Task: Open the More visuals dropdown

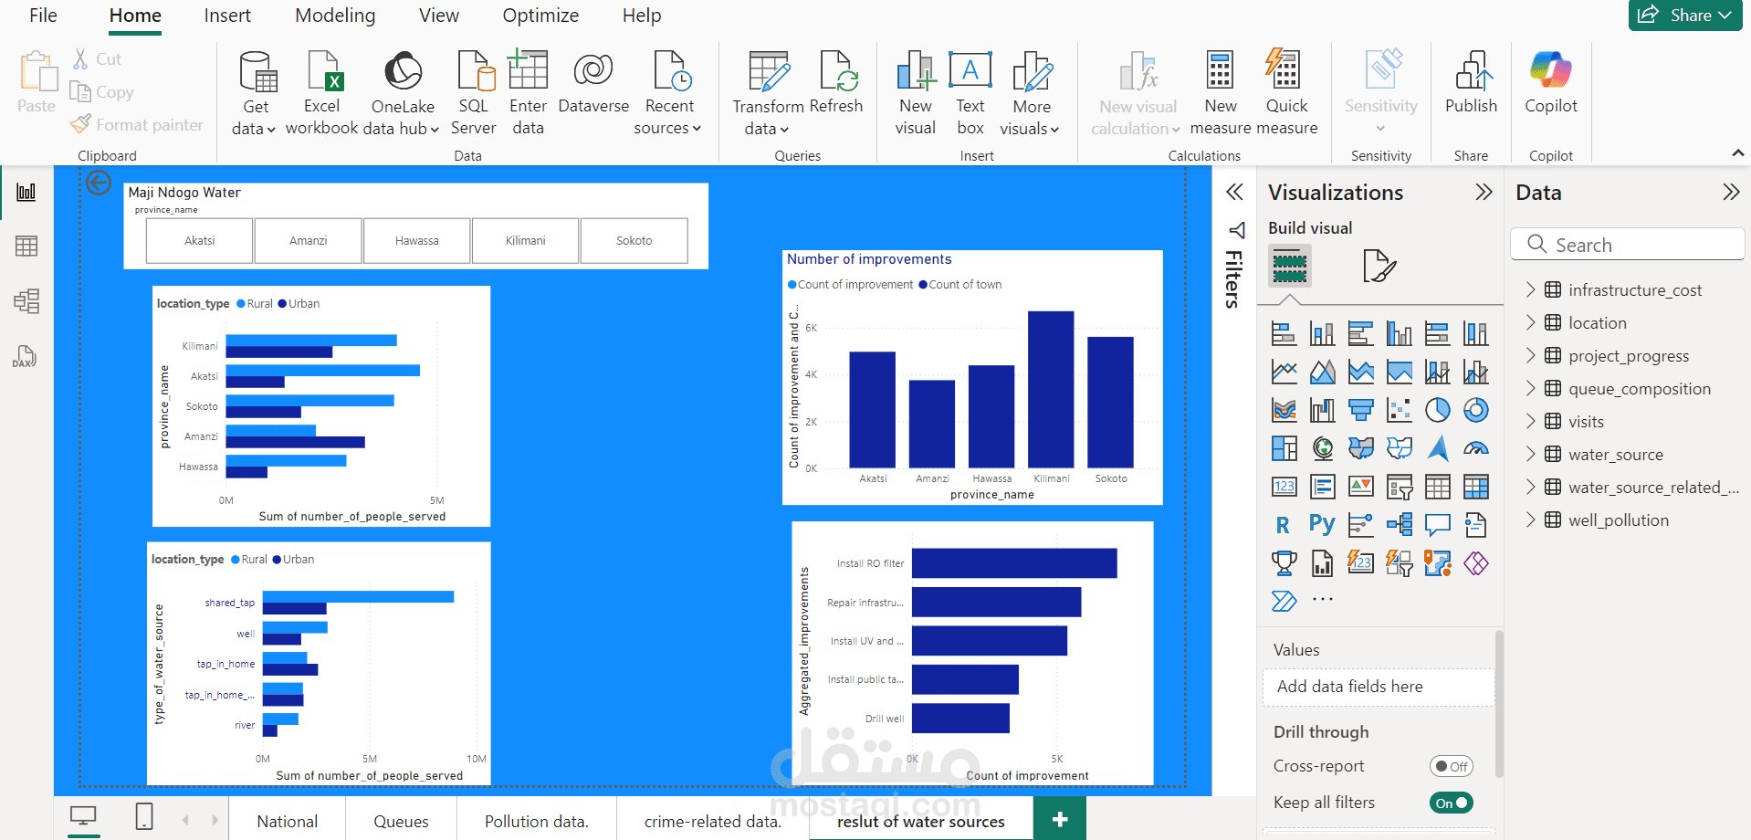Action: click(x=1030, y=93)
